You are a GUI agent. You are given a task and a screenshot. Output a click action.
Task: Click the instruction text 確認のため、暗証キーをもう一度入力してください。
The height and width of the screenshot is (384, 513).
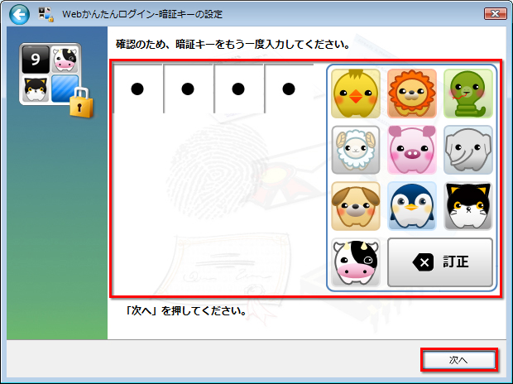click(x=233, y=44)
